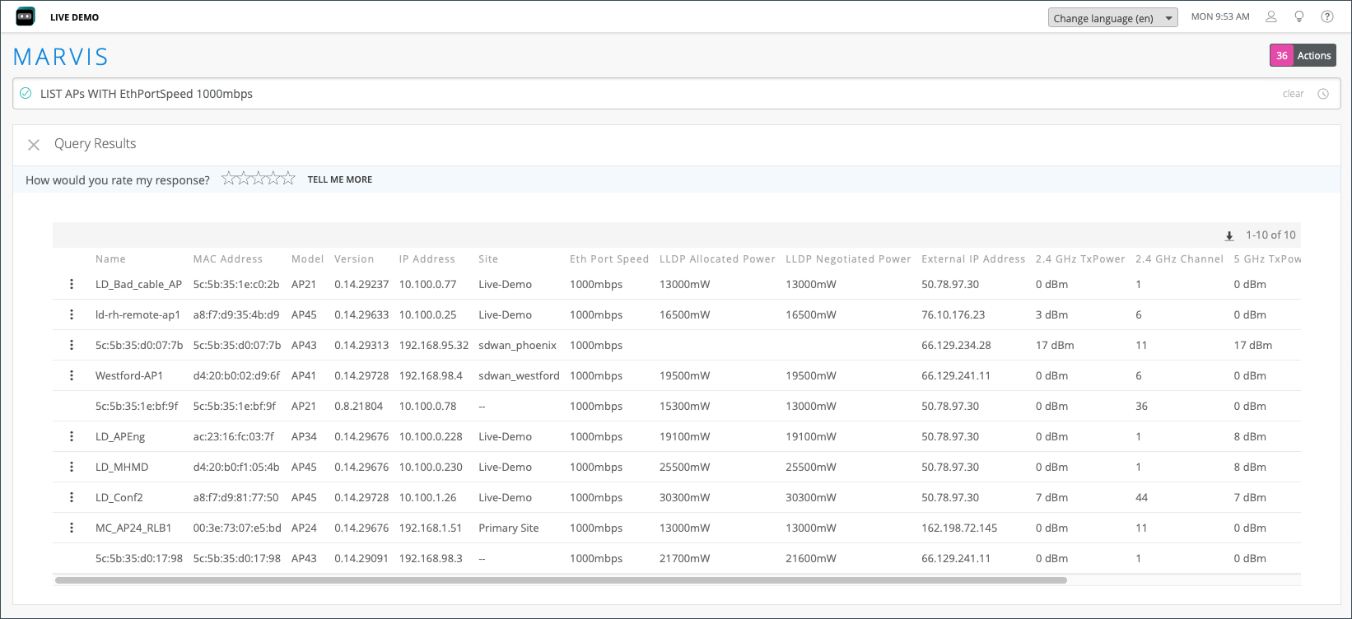Sort by 2.4 GHz TxPower column header
1352x619 pixels.
coord(1080,258)
